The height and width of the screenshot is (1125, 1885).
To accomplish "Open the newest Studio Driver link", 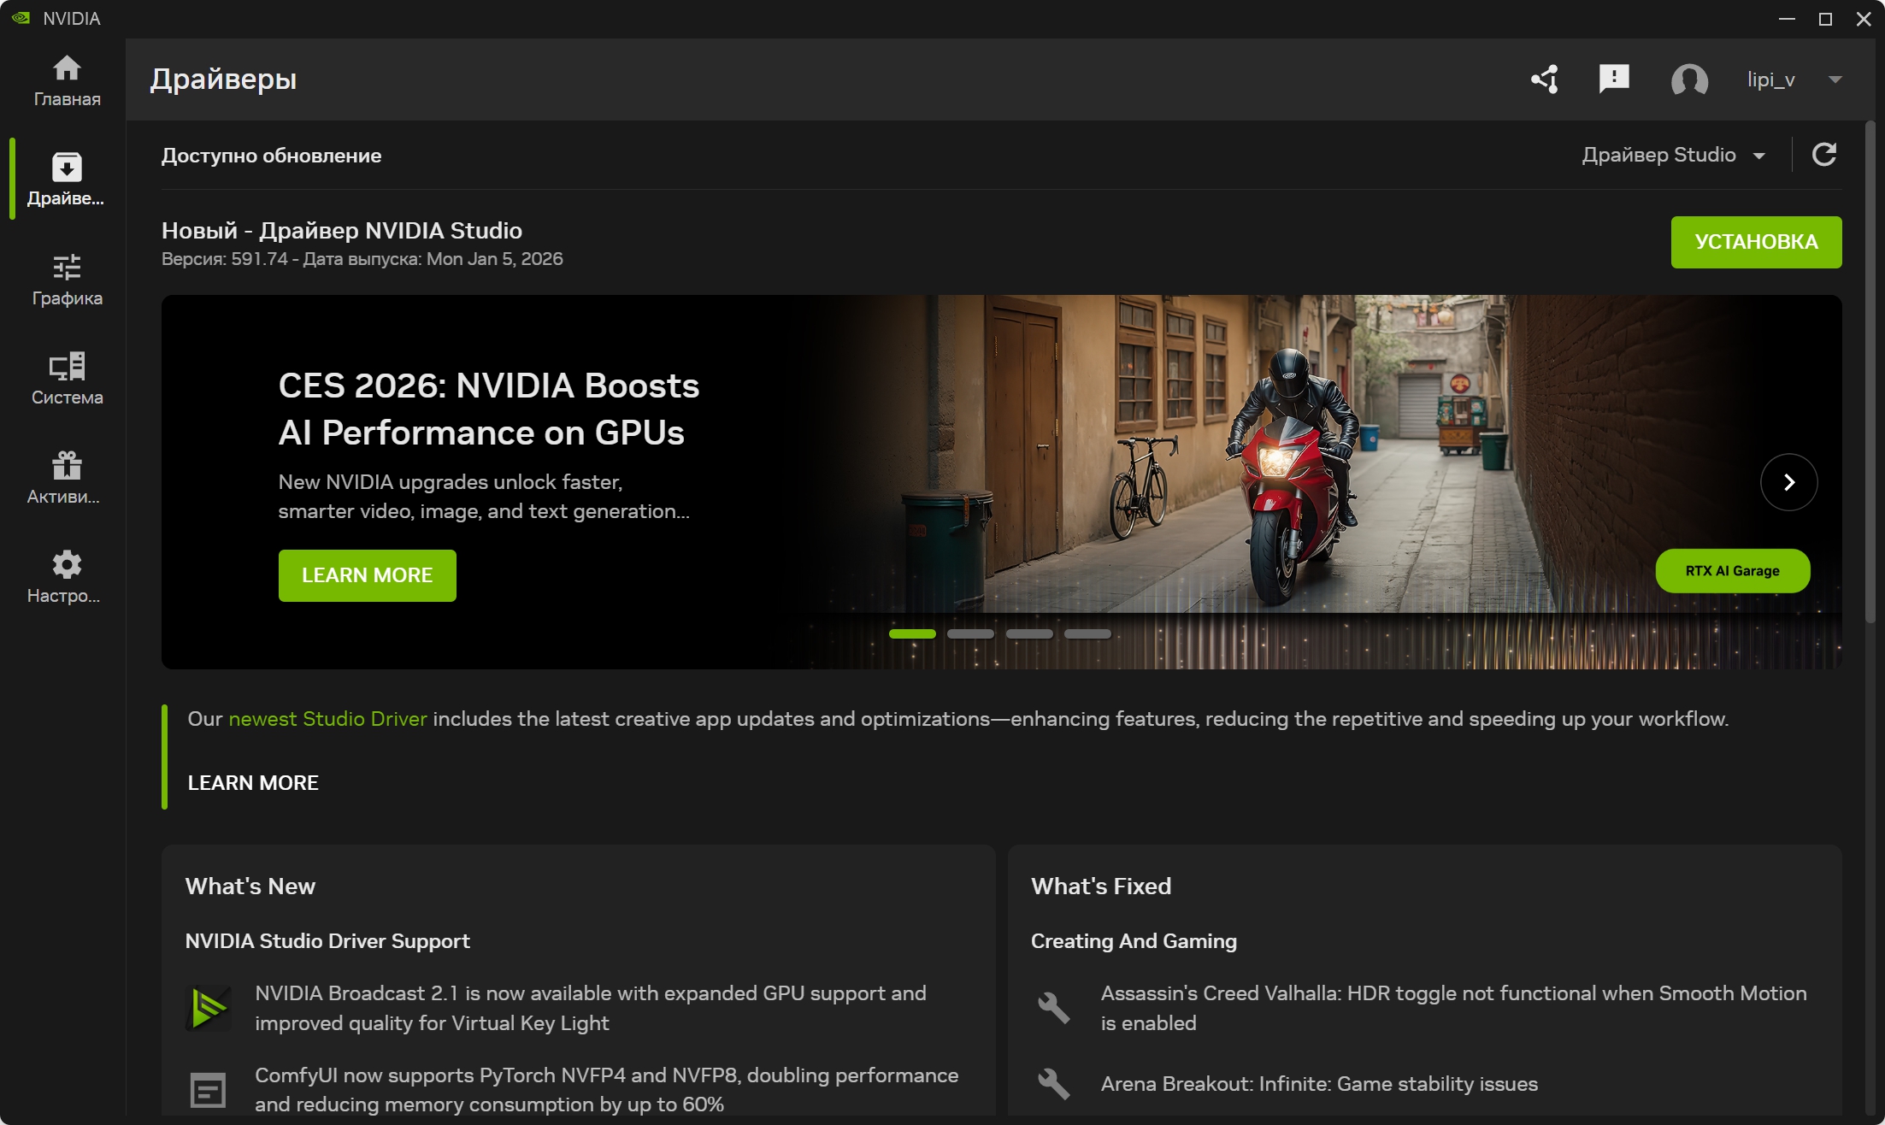I will [x=327, y=719].
